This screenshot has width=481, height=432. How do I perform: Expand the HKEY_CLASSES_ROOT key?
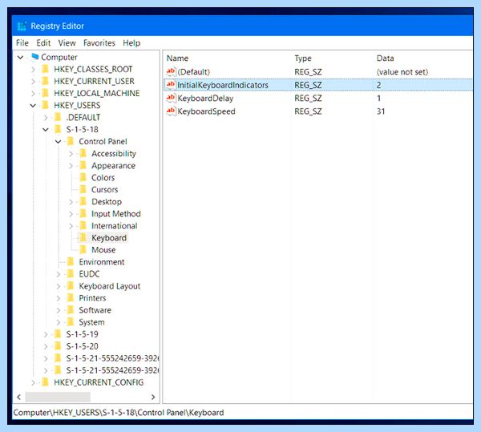33,69
